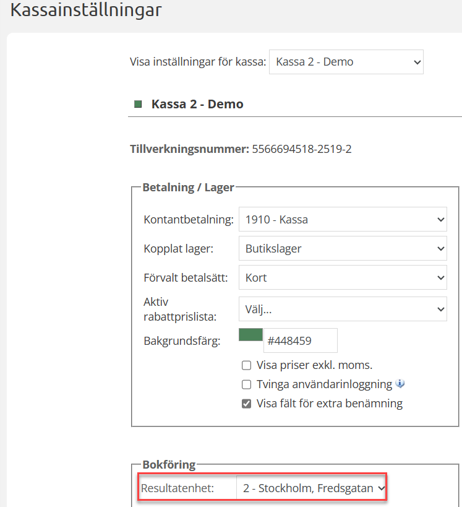The height and width of the screenshot is (507, 462).
Task: Open the Resultatenhet dropdown under Bokföring
Action: tap(312, 488)
